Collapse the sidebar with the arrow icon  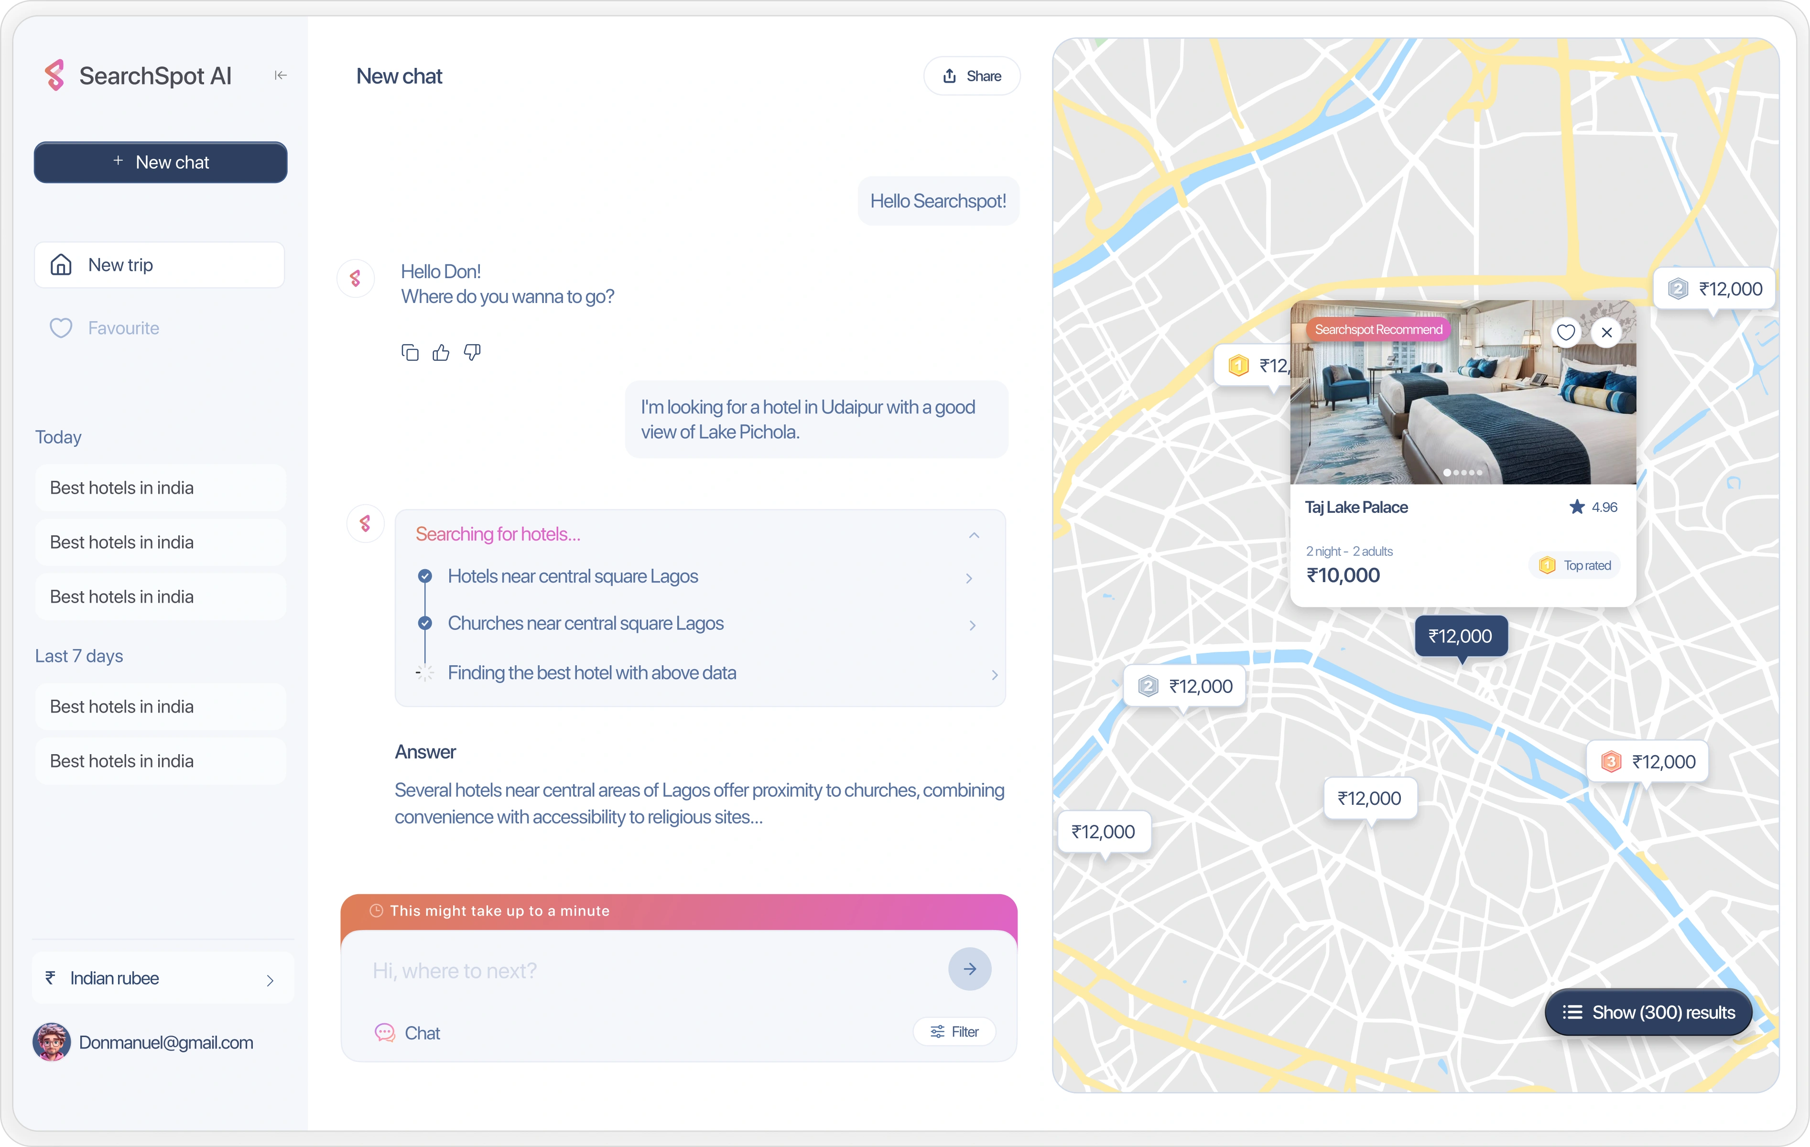281,75
